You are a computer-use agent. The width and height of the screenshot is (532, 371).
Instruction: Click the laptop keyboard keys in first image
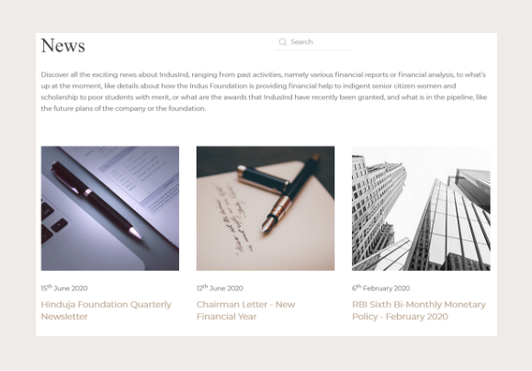52,220
